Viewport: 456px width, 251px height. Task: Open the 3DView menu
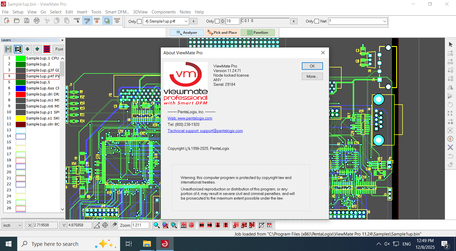[140, 12]
